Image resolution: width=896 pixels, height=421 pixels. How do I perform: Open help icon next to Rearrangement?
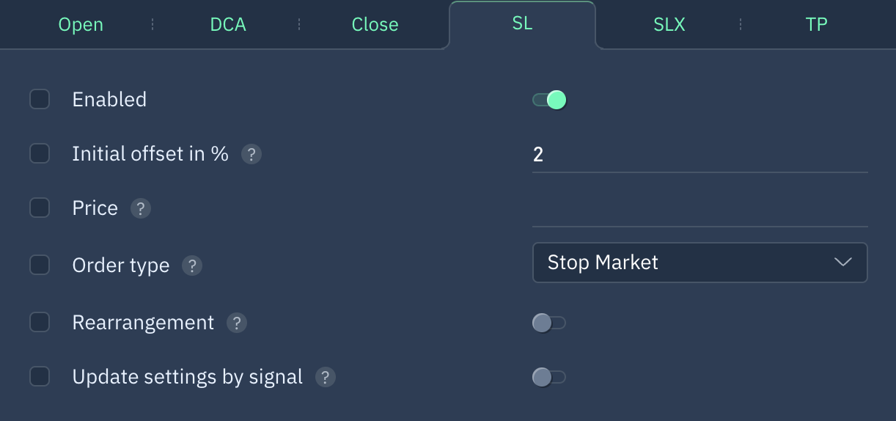(237, 323)
